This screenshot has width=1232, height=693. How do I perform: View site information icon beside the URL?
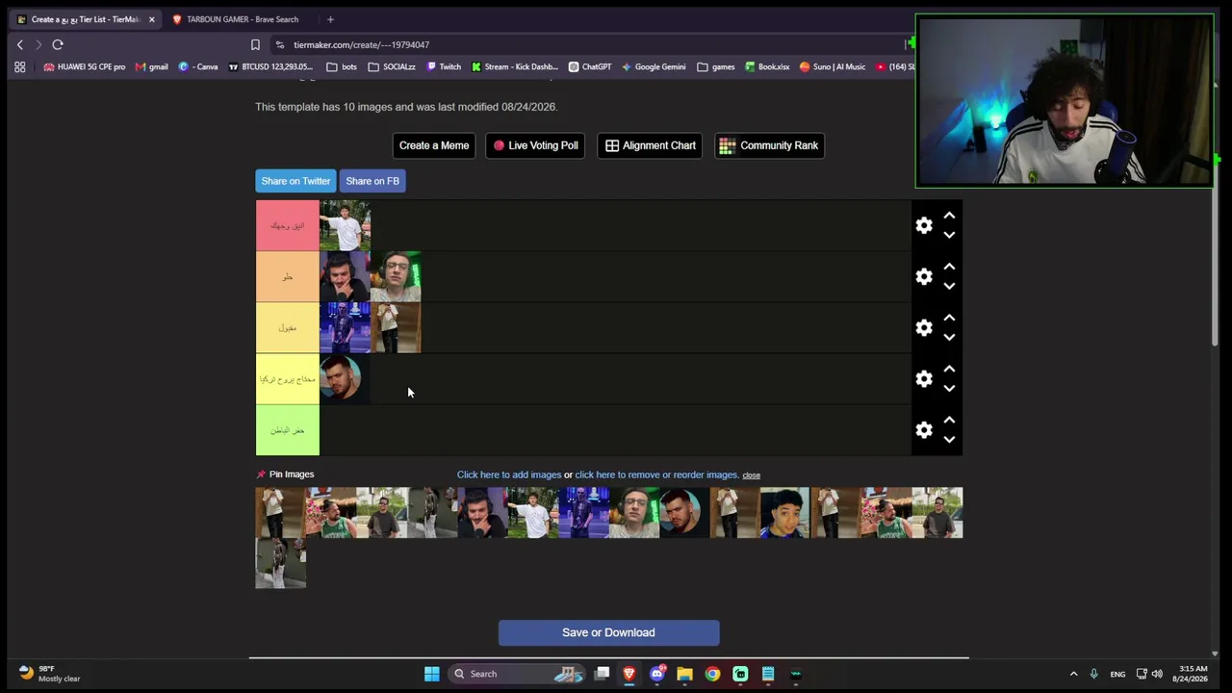[x=280, y=44]
